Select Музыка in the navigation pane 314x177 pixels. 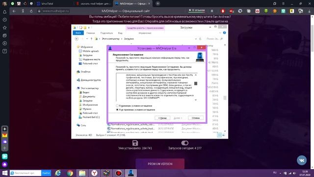(87, 109)
